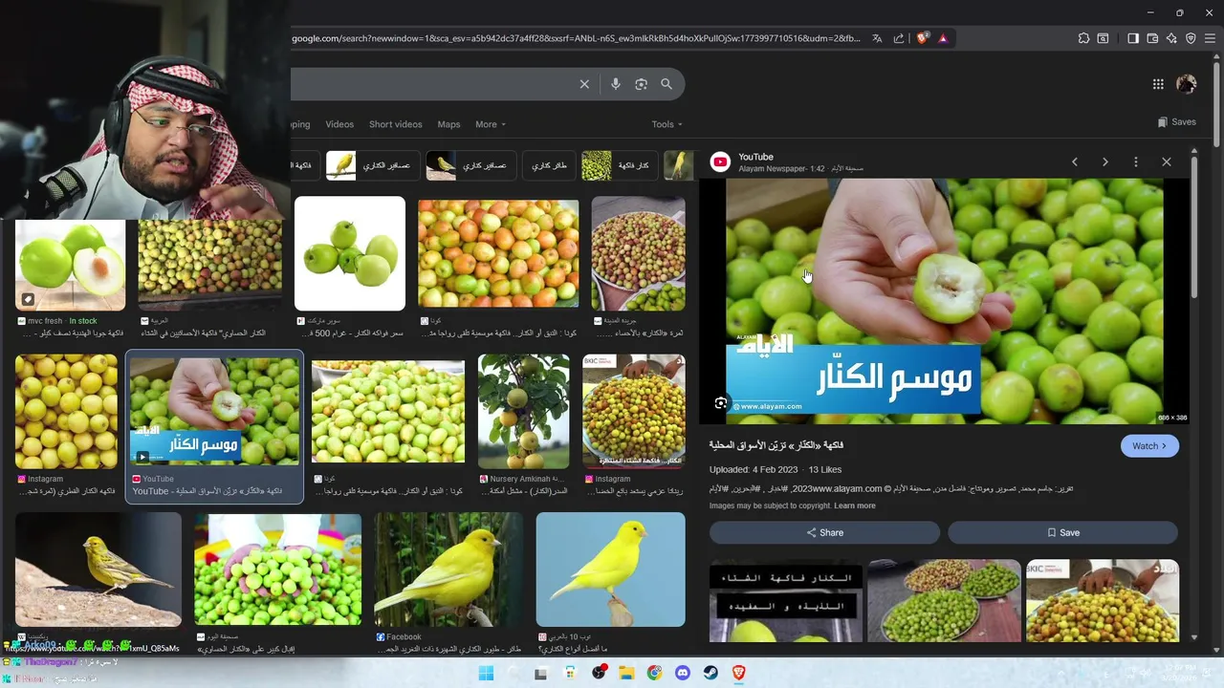
Task: Open the Saves link
Action: [x=1176, y=122]
